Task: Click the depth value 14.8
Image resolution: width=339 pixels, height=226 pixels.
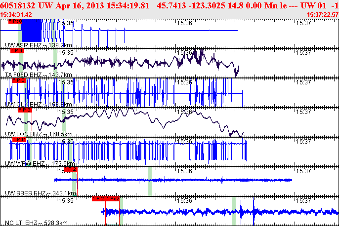Action: point(235,5)
